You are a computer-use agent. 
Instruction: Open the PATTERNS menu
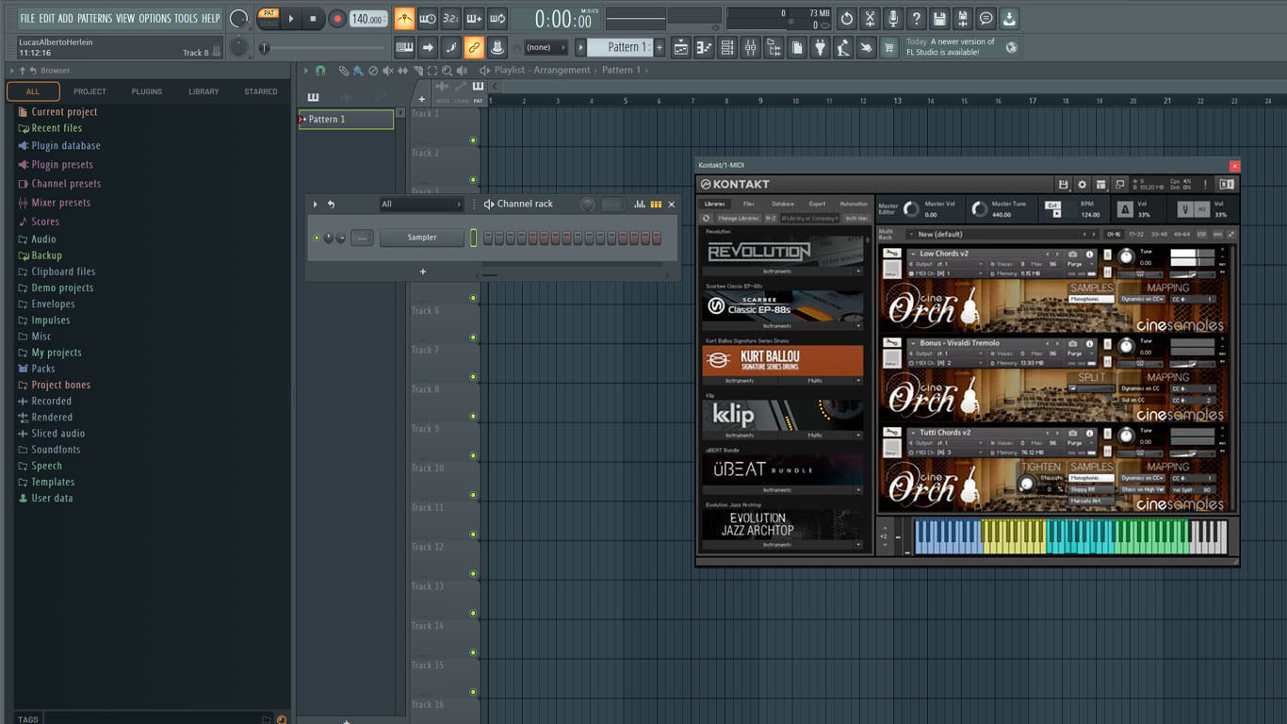94,18
